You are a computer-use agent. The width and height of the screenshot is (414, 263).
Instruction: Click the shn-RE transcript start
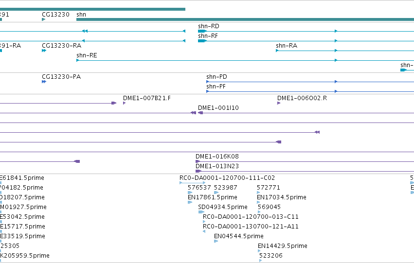point(78,60)
